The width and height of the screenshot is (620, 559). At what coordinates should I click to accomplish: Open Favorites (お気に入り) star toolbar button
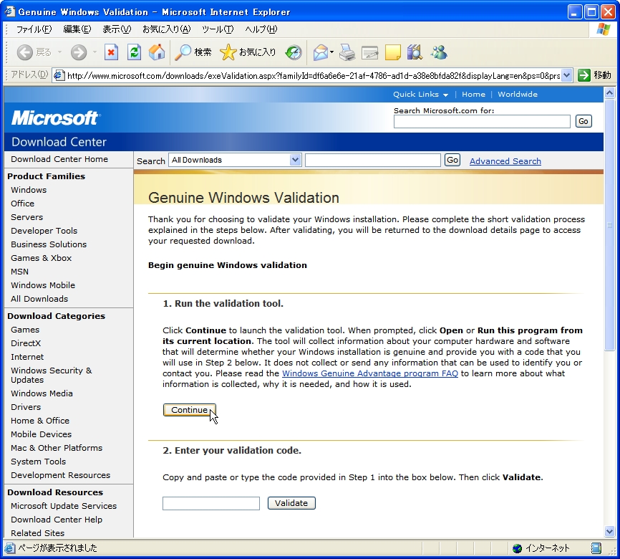click(x=248, y=52)
